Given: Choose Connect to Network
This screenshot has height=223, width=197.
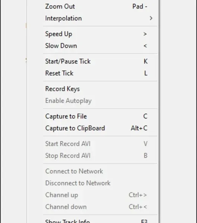Looking at the screenshot, I should (x=100, y=171).
